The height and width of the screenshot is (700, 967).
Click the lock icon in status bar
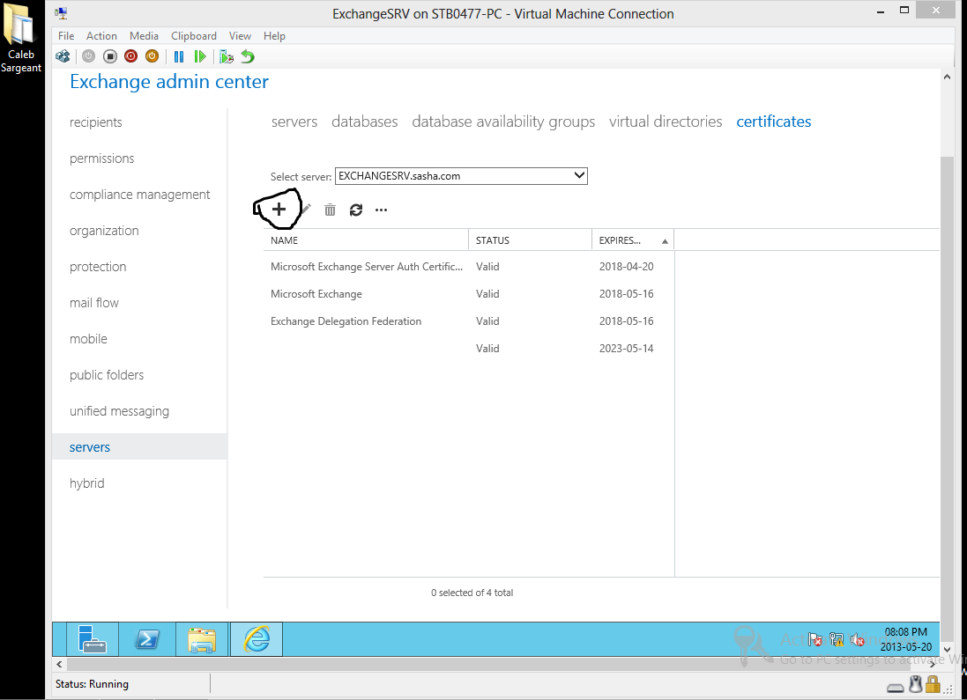(x=933, y=685)
